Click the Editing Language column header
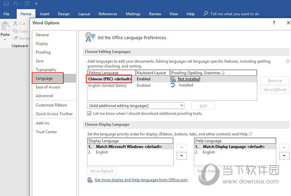Image resolution: width=291 pixels, height=196 pixels. [111, 73]
